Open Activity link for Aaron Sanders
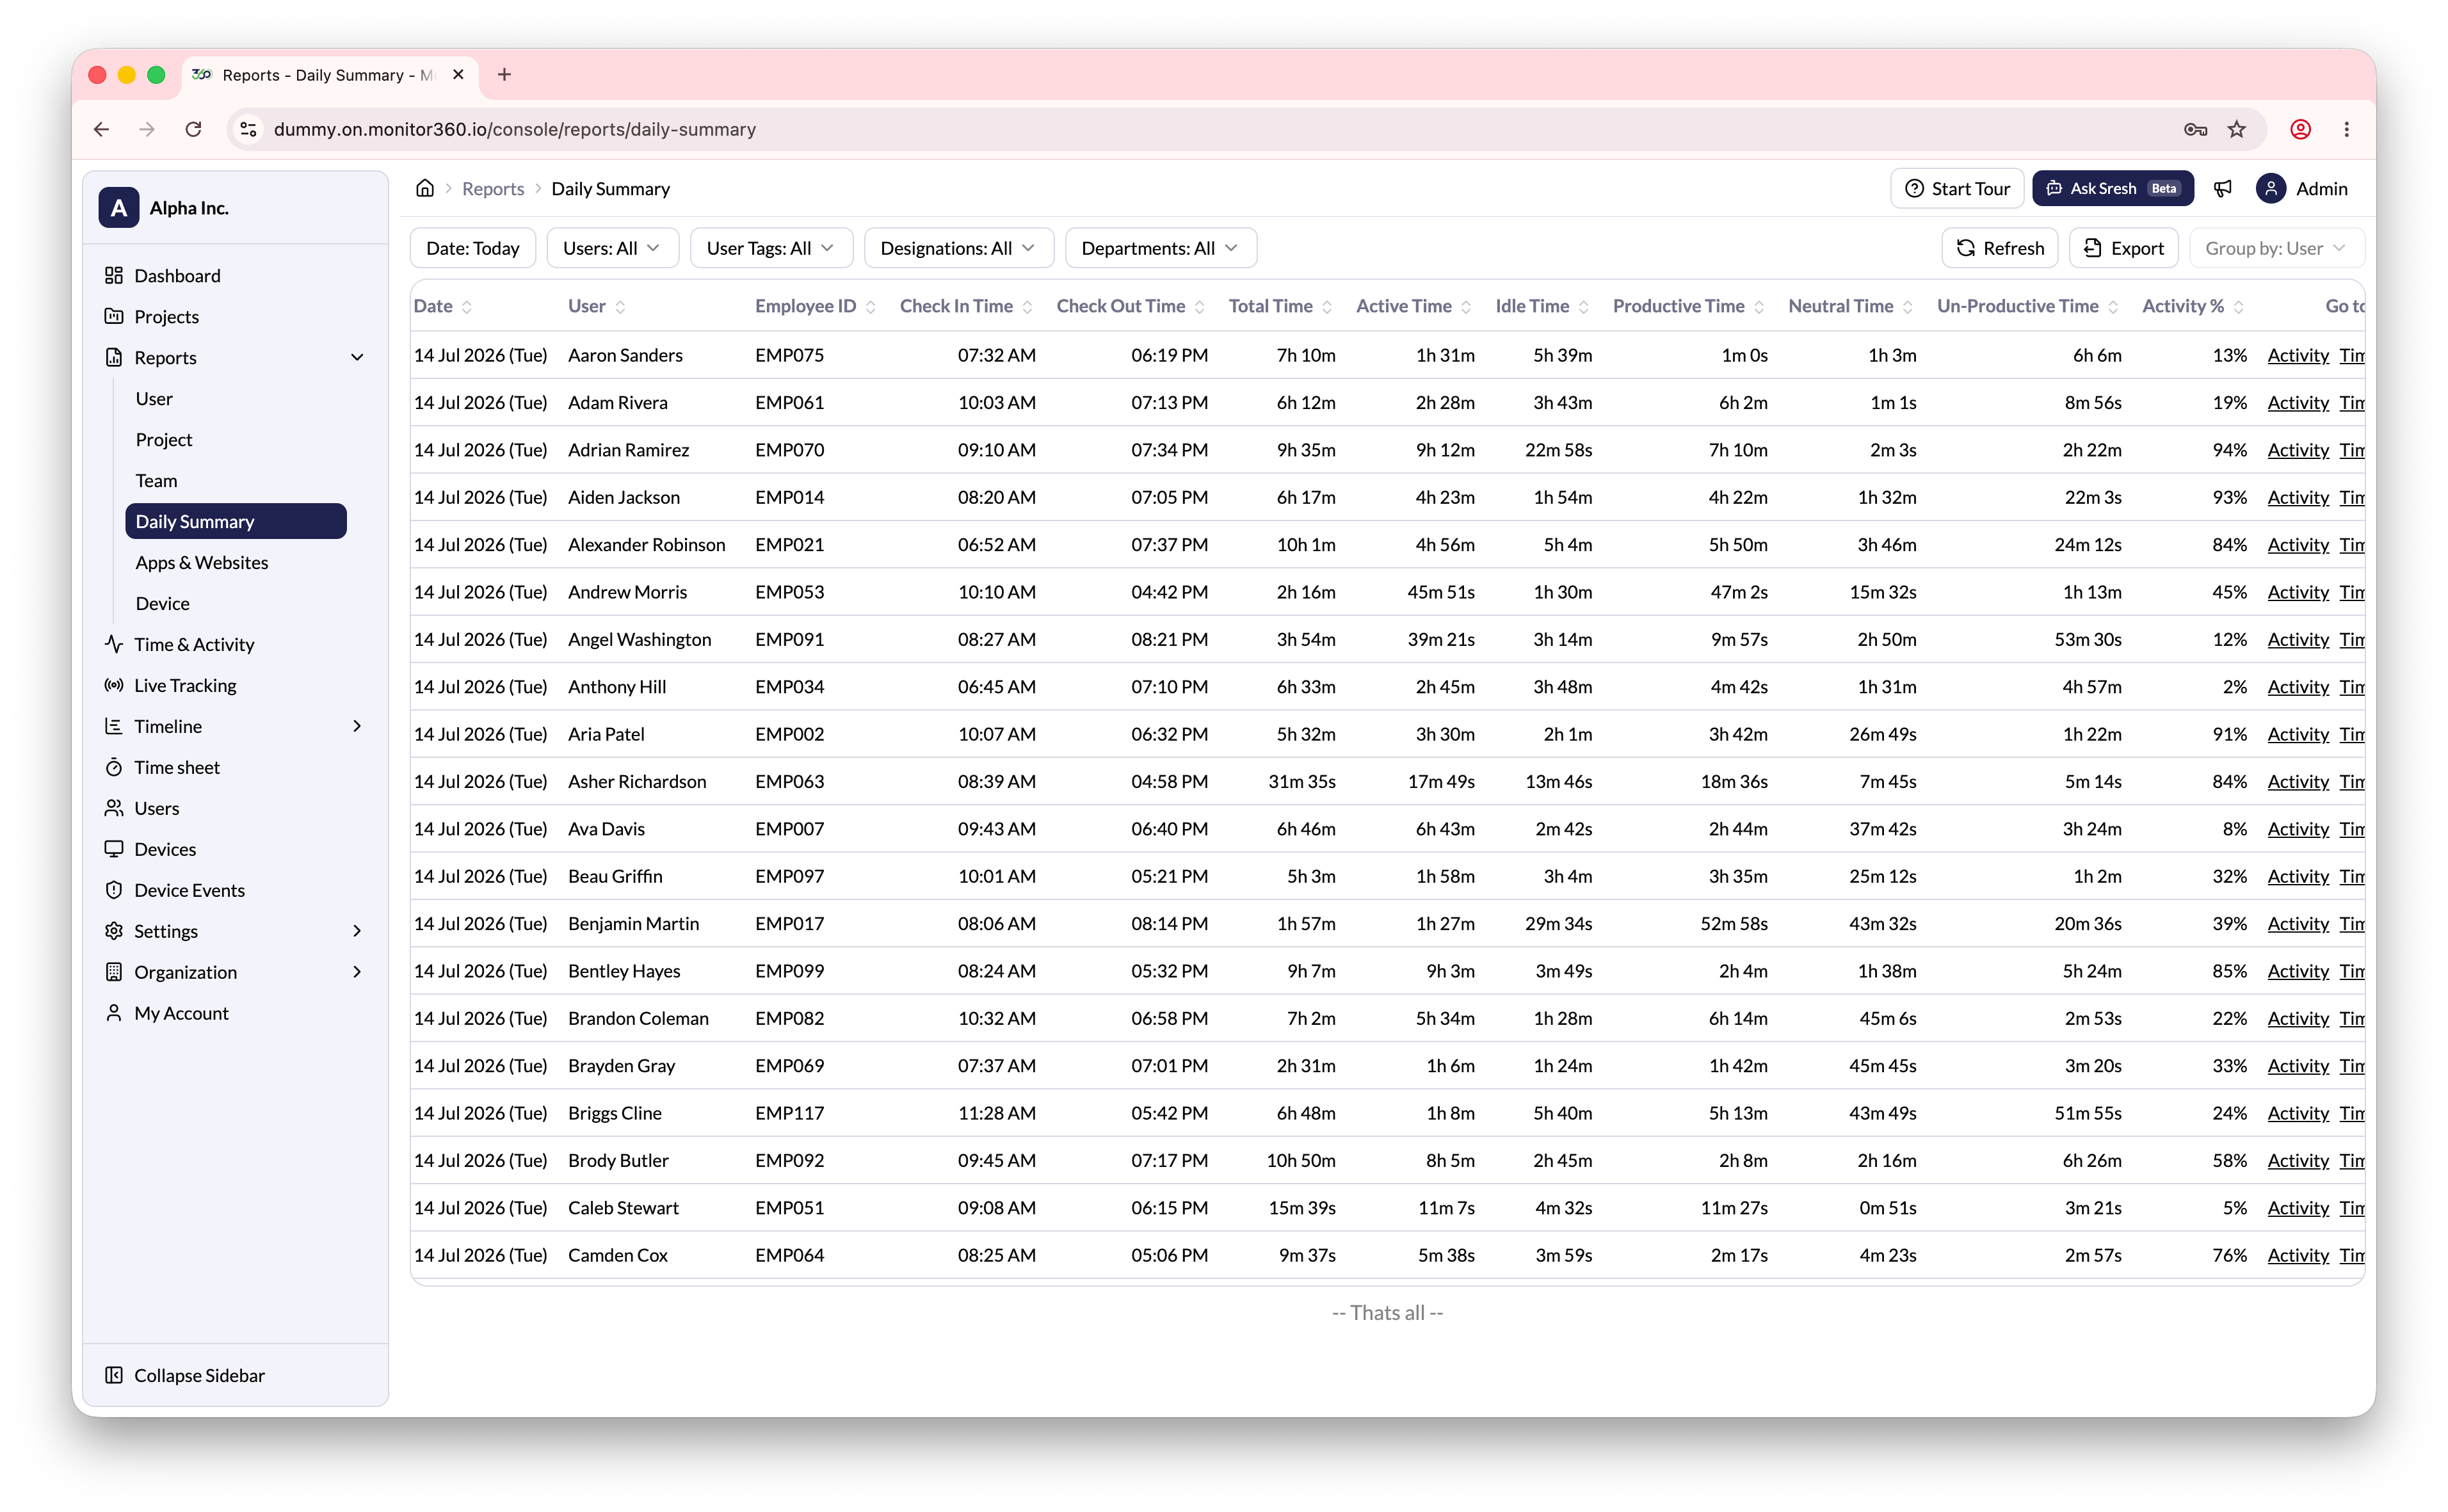 click(2298, 355)
